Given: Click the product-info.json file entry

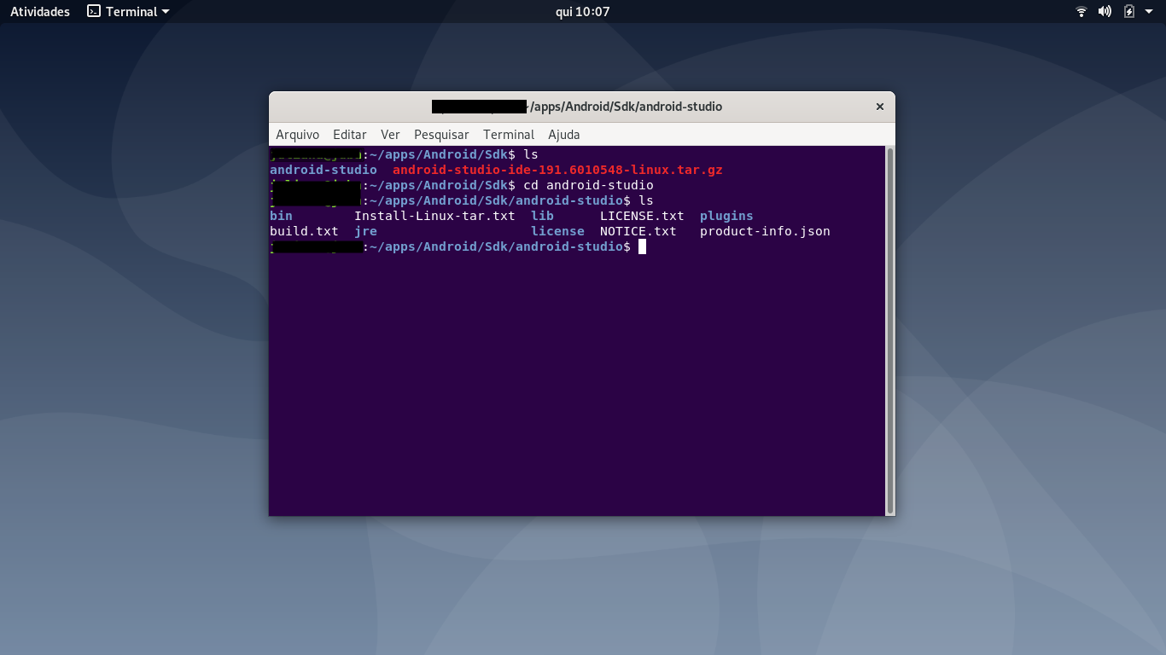Looking at the screenshot, I should tap(765, 231).
